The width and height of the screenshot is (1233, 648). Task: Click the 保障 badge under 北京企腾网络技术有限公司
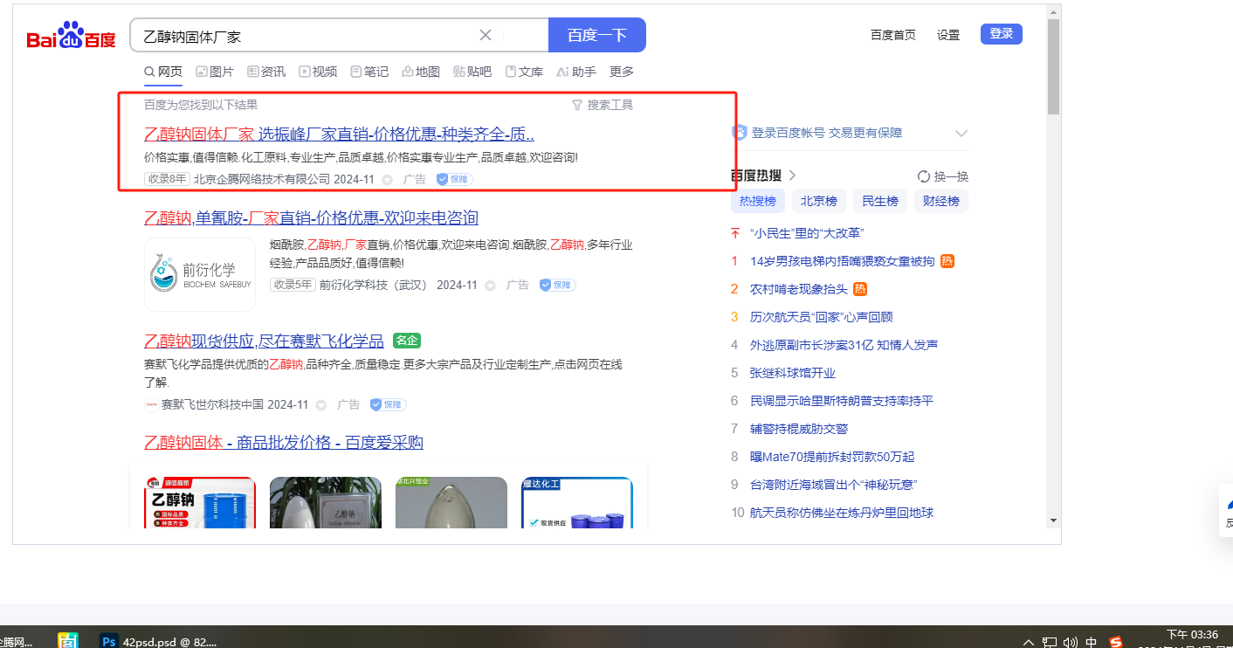[454, 179]
